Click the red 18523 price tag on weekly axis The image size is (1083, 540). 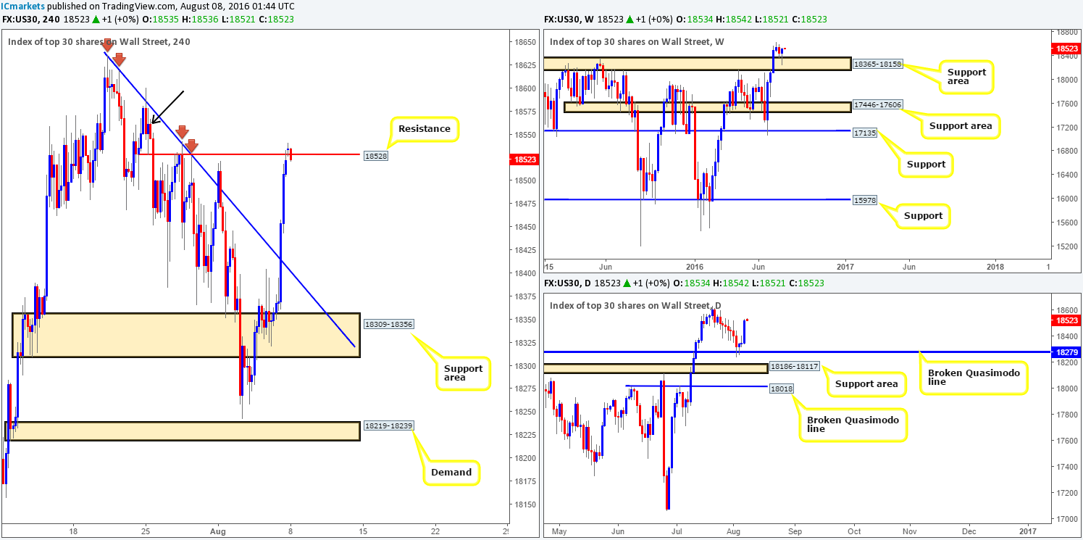pos(1065,50)
